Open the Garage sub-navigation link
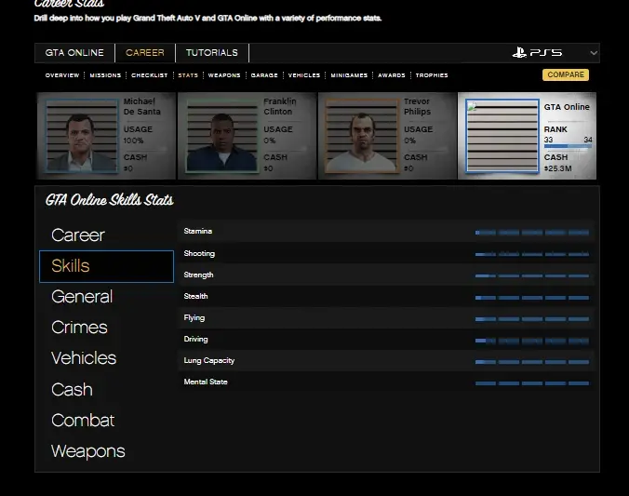 tap(264, 75)
